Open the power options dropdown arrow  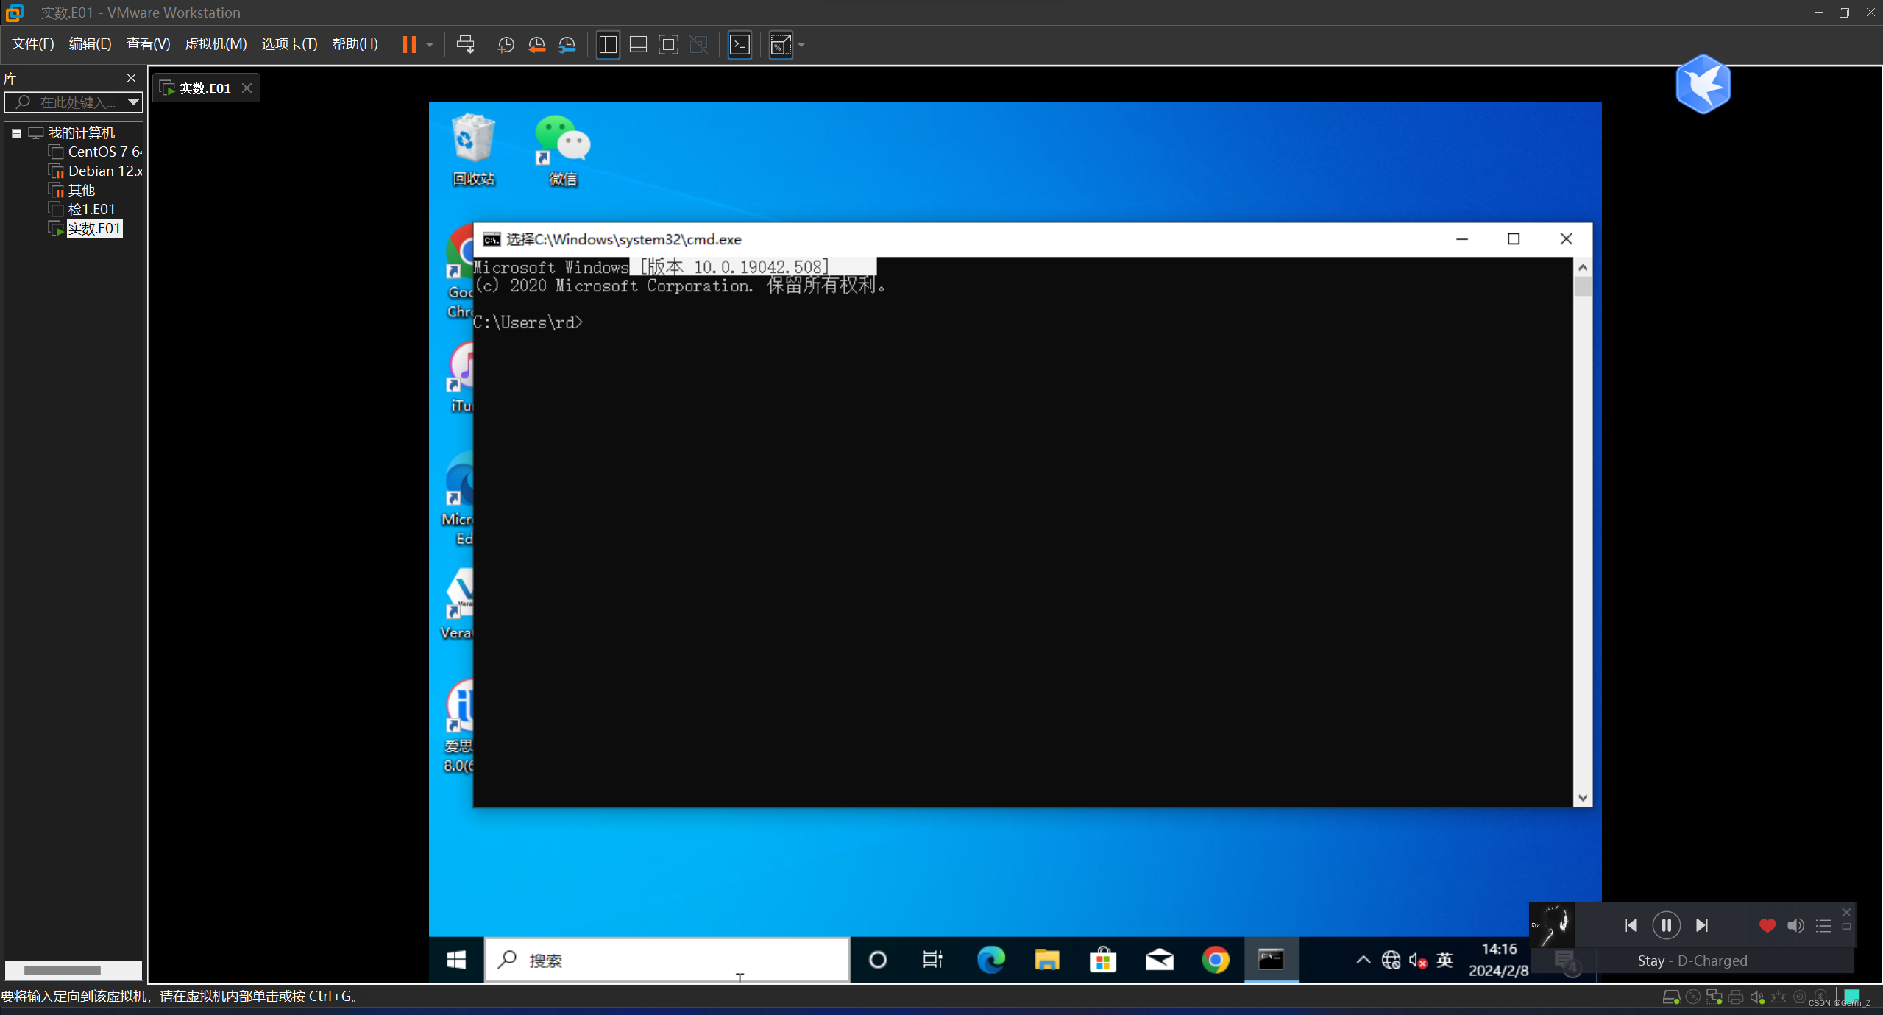click(430, 45)
